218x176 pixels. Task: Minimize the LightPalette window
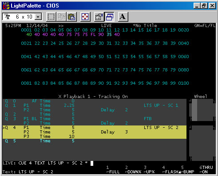tap(197, 6)
